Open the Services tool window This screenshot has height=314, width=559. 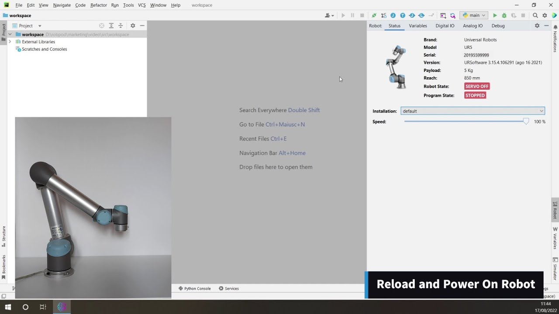coord(229,288)
